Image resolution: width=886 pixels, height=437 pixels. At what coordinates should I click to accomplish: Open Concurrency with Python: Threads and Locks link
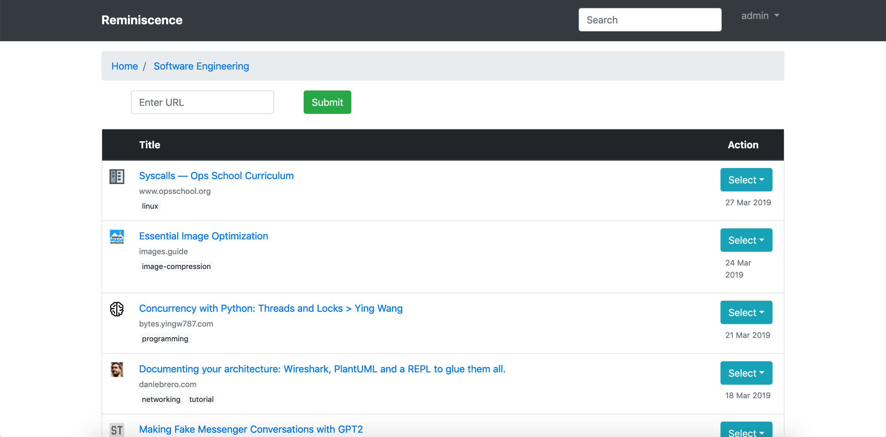tap(271, 308)
